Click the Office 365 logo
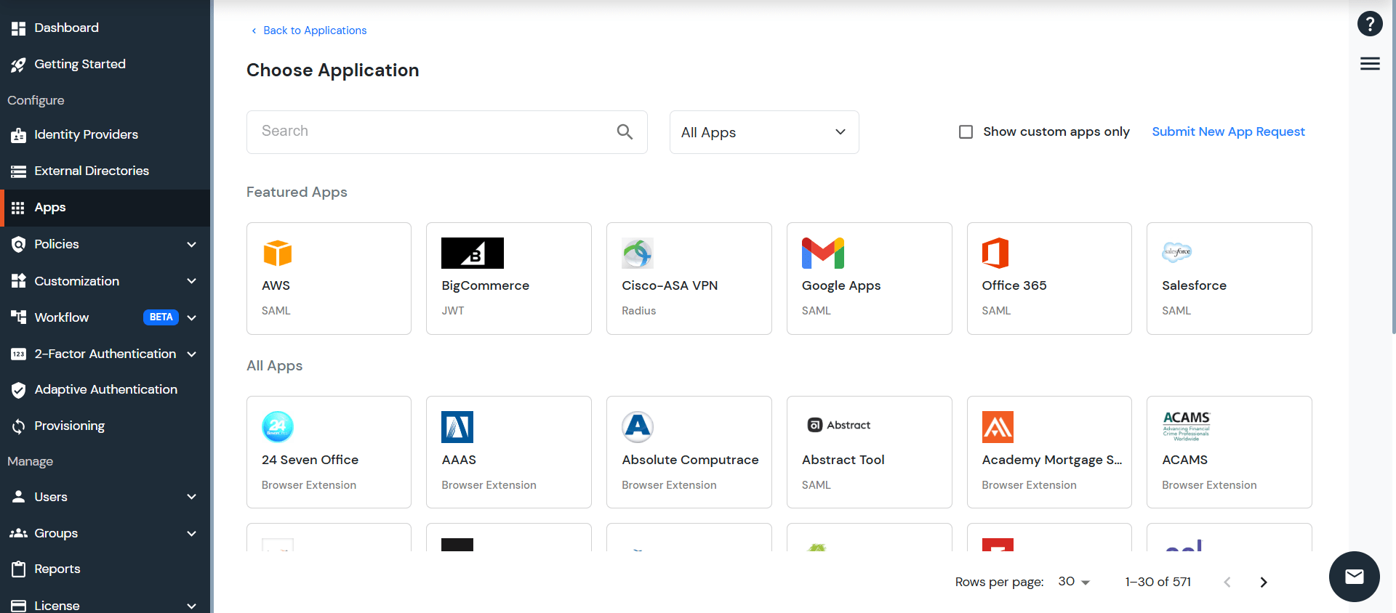 [995, 253]
